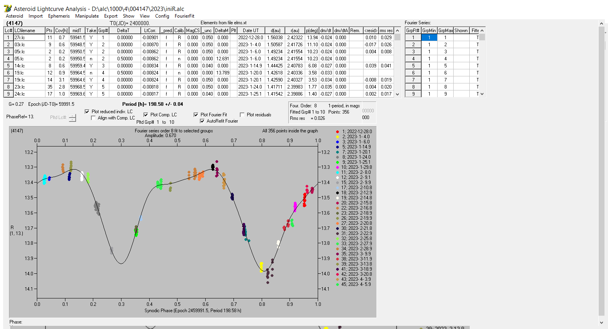Click the PhaseRef= 13. label
This screenshot has width=608, height=329.
(x=20, y=117)
